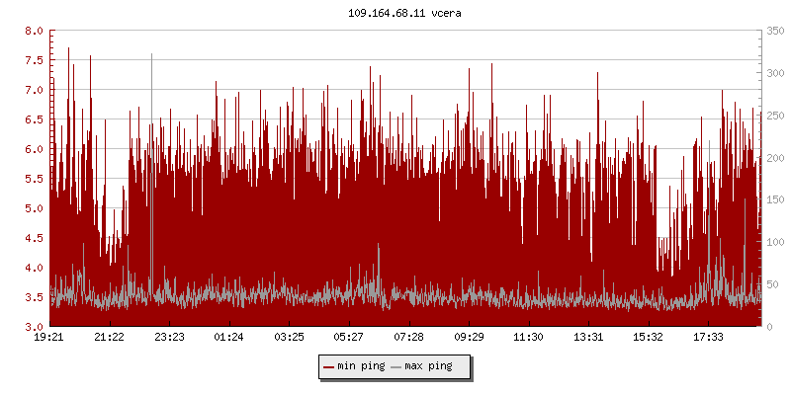Select the max ping legend label
The image size is (791, 395).
[428, 366]
